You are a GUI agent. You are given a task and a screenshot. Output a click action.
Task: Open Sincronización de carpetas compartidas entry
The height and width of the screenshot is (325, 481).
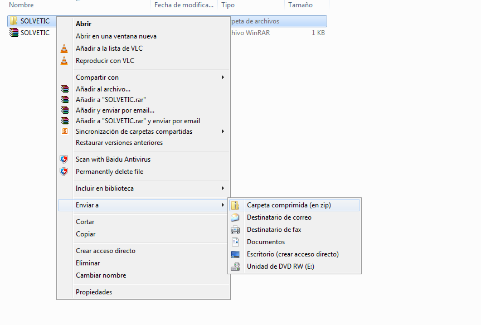[x=144, y=132]
